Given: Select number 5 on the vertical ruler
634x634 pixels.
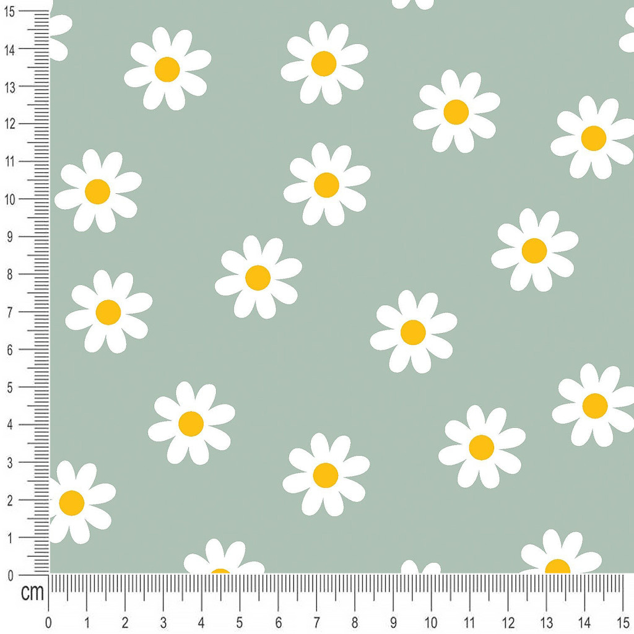Looking at the screenshot, I should tap(10, 388).
